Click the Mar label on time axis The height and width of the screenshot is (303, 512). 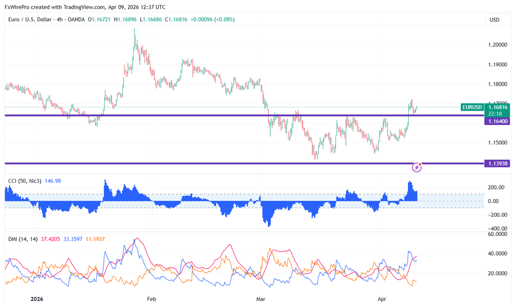point(261,299)
